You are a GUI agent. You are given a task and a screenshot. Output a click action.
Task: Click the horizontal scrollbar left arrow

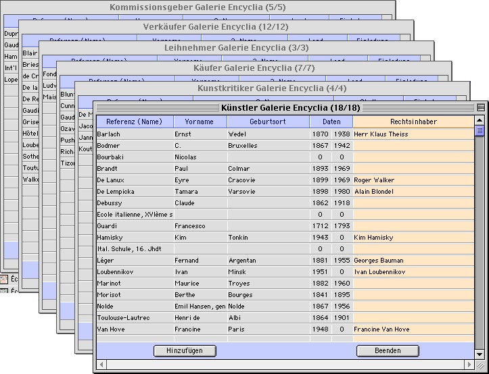pyautogui.click(x=101, y=364)
